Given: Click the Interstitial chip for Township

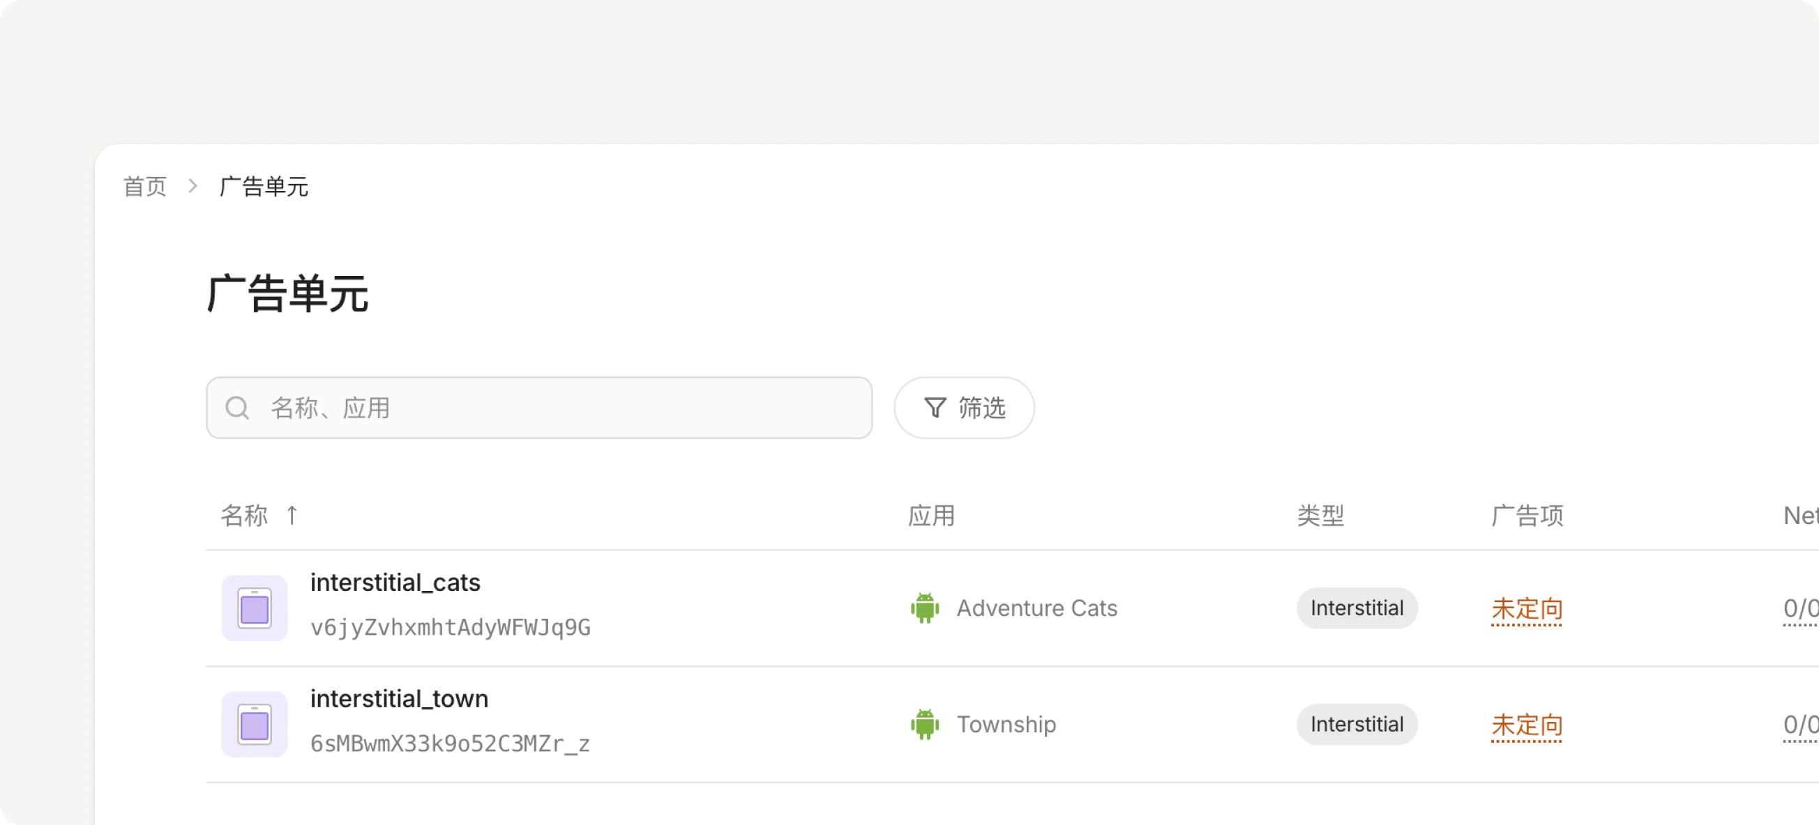Looking at the screenshot, I should tap(1357, 724).
